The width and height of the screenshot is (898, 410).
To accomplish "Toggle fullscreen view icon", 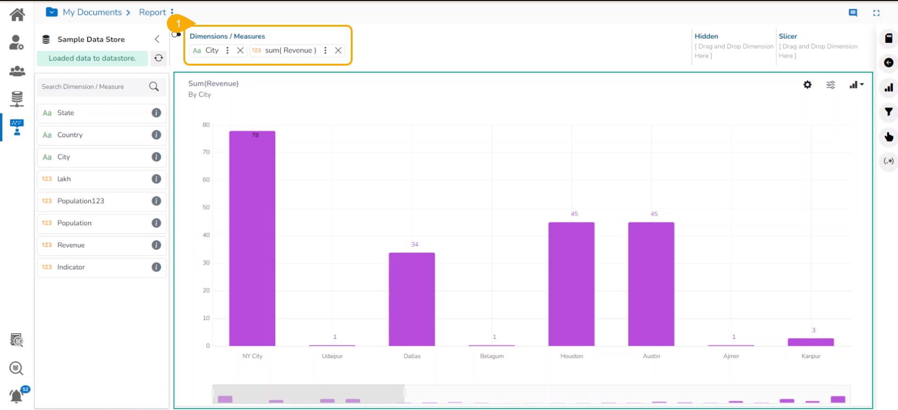I will tap(876, 13).
